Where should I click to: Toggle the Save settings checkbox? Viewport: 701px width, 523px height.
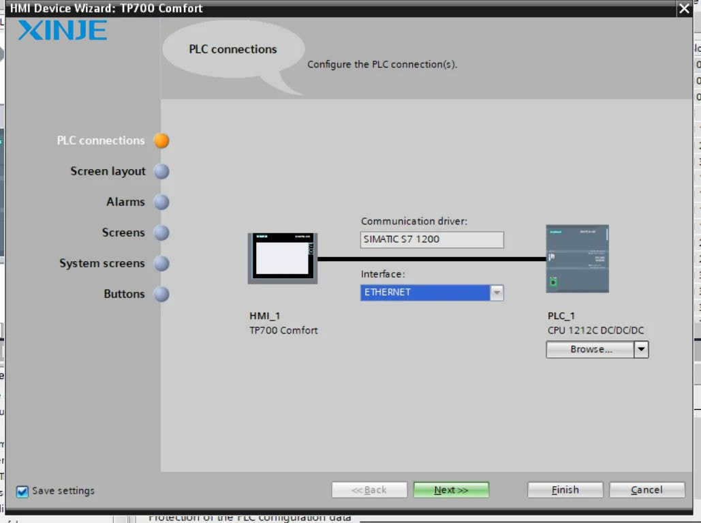coord(22,491)
